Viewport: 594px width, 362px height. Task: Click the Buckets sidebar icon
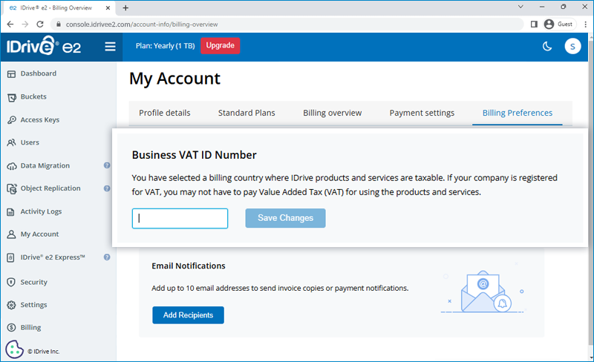point(12,97)
